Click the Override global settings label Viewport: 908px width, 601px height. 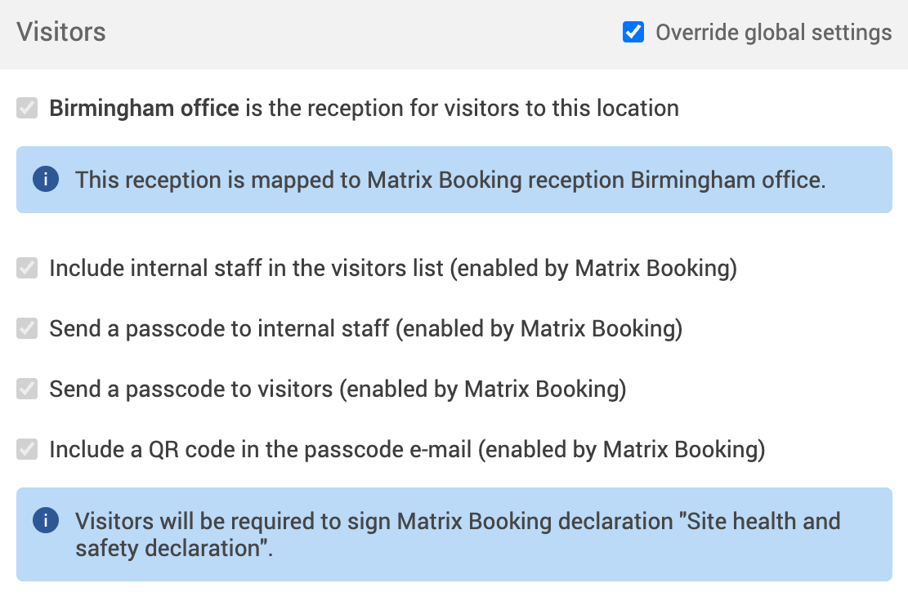[772, 33]
